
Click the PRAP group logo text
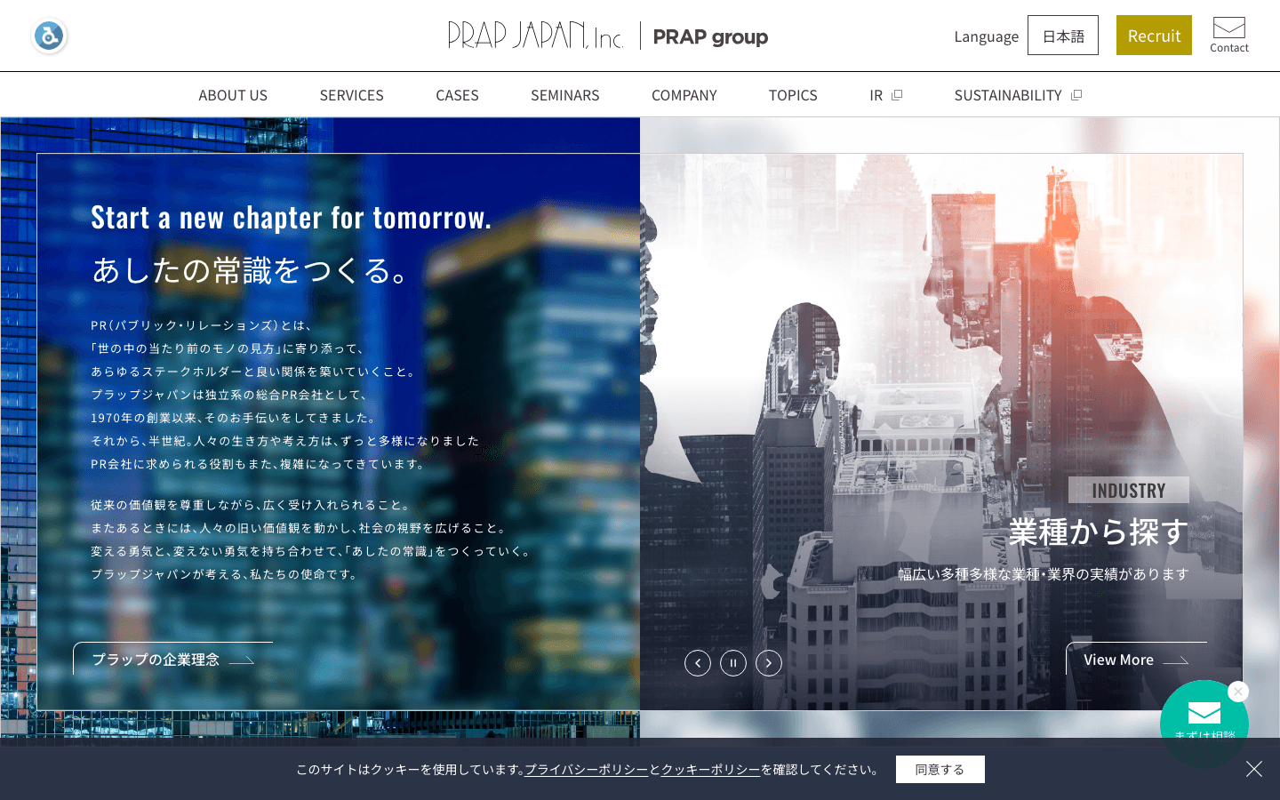[x=710, y=36]
